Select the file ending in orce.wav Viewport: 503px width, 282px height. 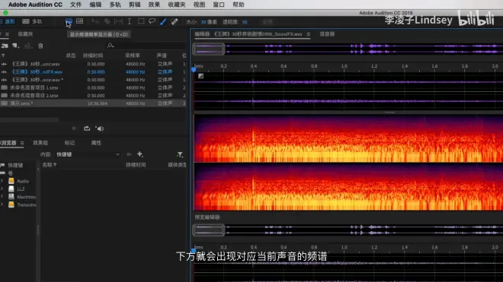point(93,80)
